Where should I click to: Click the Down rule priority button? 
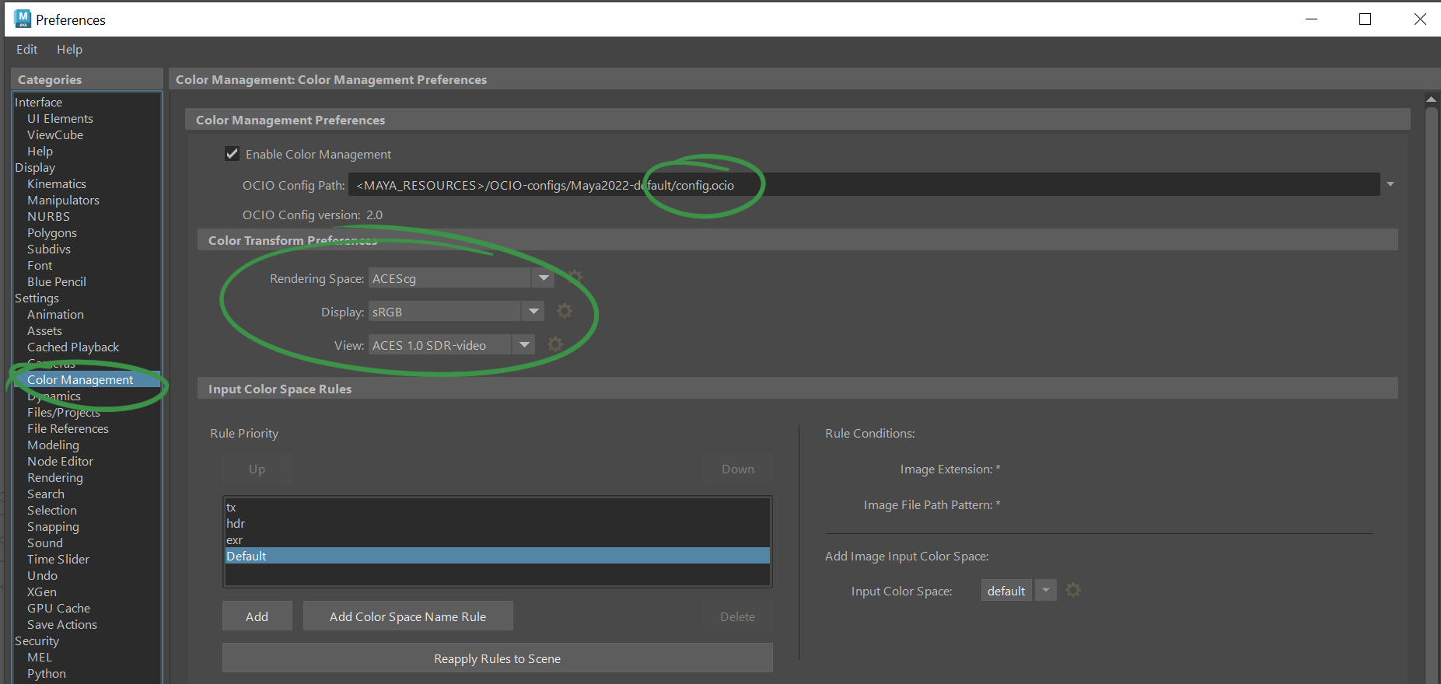tap(738, 469)
